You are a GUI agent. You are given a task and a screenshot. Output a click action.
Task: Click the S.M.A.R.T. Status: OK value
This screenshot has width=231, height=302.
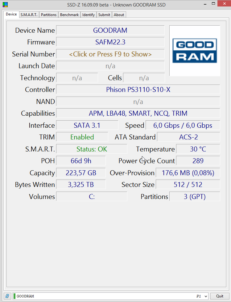[x=92, y=149]
